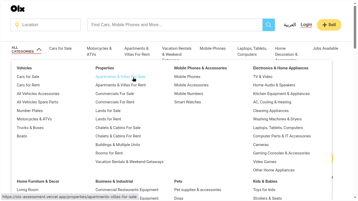Viewport: 358px width, 201px height.
Task: Open Cleaning Appliances category
Action: [271, 111]
